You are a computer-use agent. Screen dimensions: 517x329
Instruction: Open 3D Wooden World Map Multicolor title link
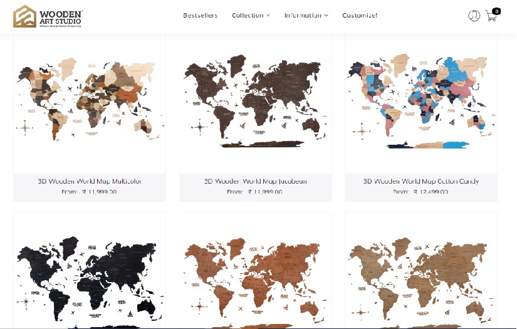point(90,181)
